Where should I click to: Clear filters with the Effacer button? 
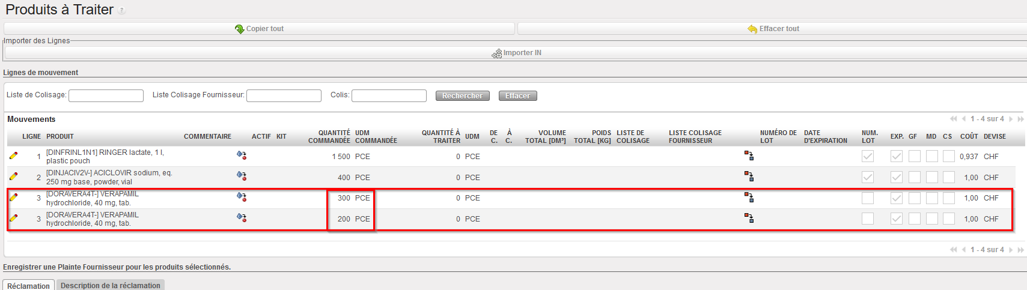pyautogui.click(x=518, y=96)
